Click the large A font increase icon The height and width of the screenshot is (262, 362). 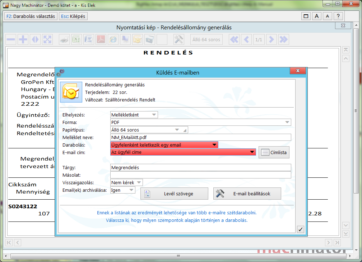point(317,16)
